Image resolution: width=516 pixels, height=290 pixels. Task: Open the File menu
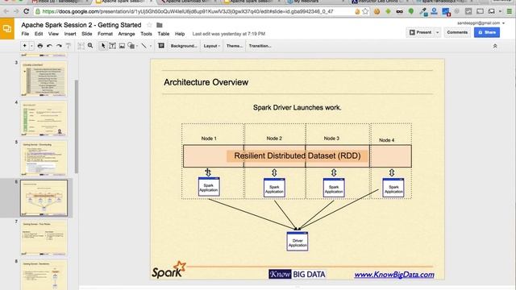[x=25, y=34]
